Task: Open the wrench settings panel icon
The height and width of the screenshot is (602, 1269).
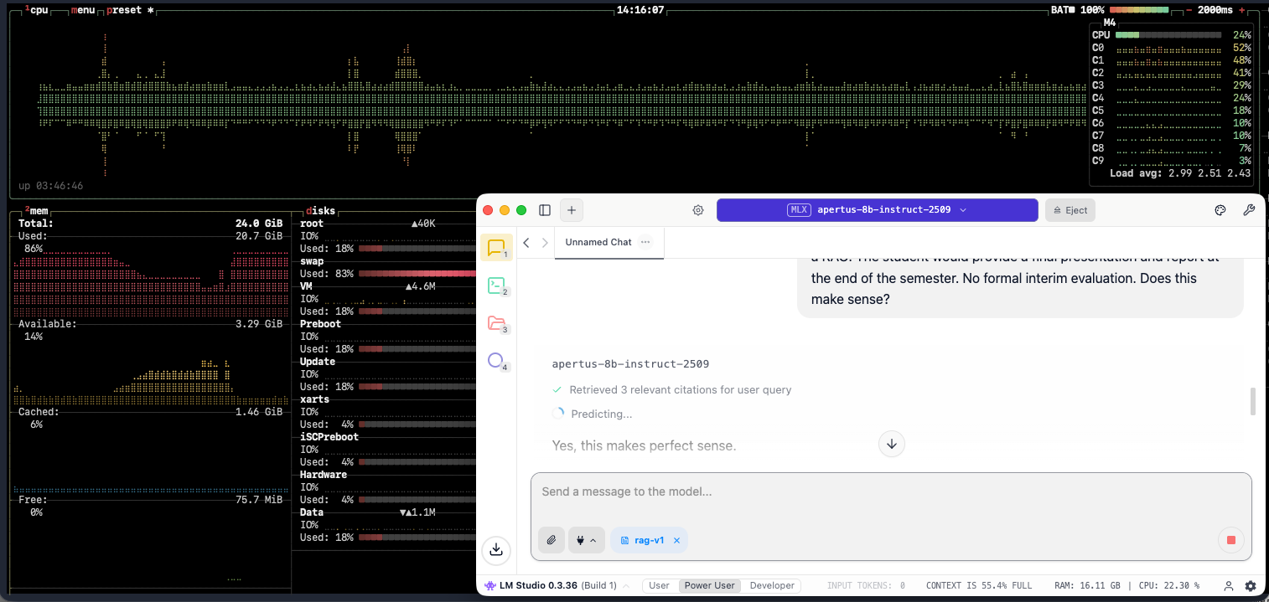Action: (x=1248, y=210)
